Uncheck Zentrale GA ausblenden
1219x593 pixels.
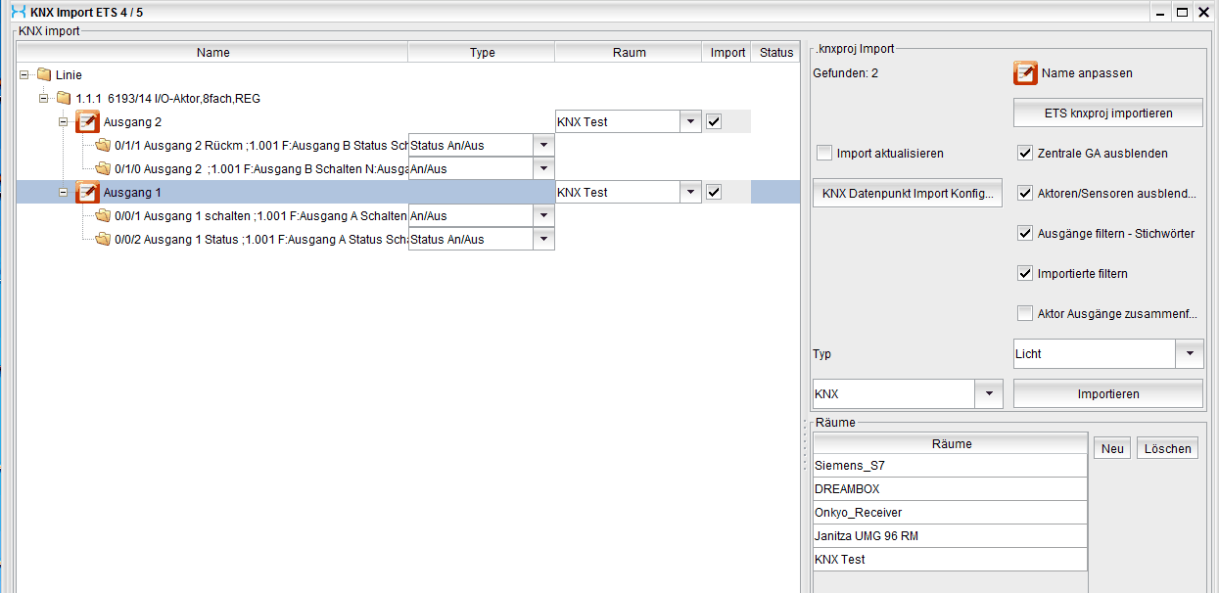(x=1025, y=153)
